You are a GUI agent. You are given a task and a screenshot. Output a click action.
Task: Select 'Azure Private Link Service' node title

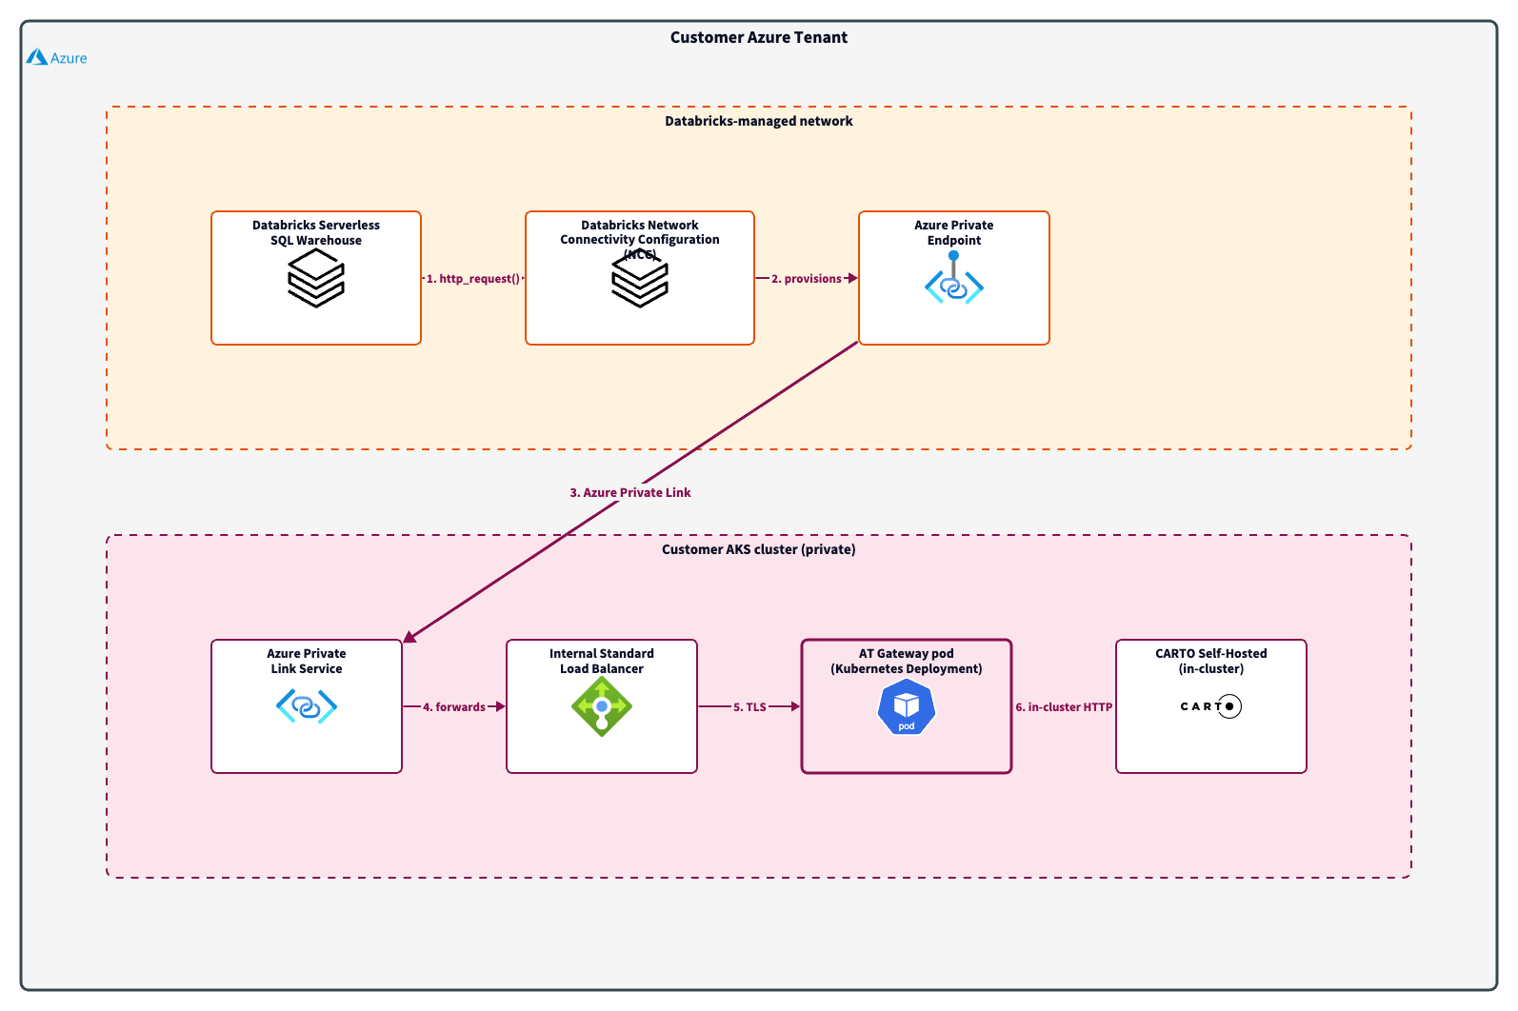click(307, 661)
